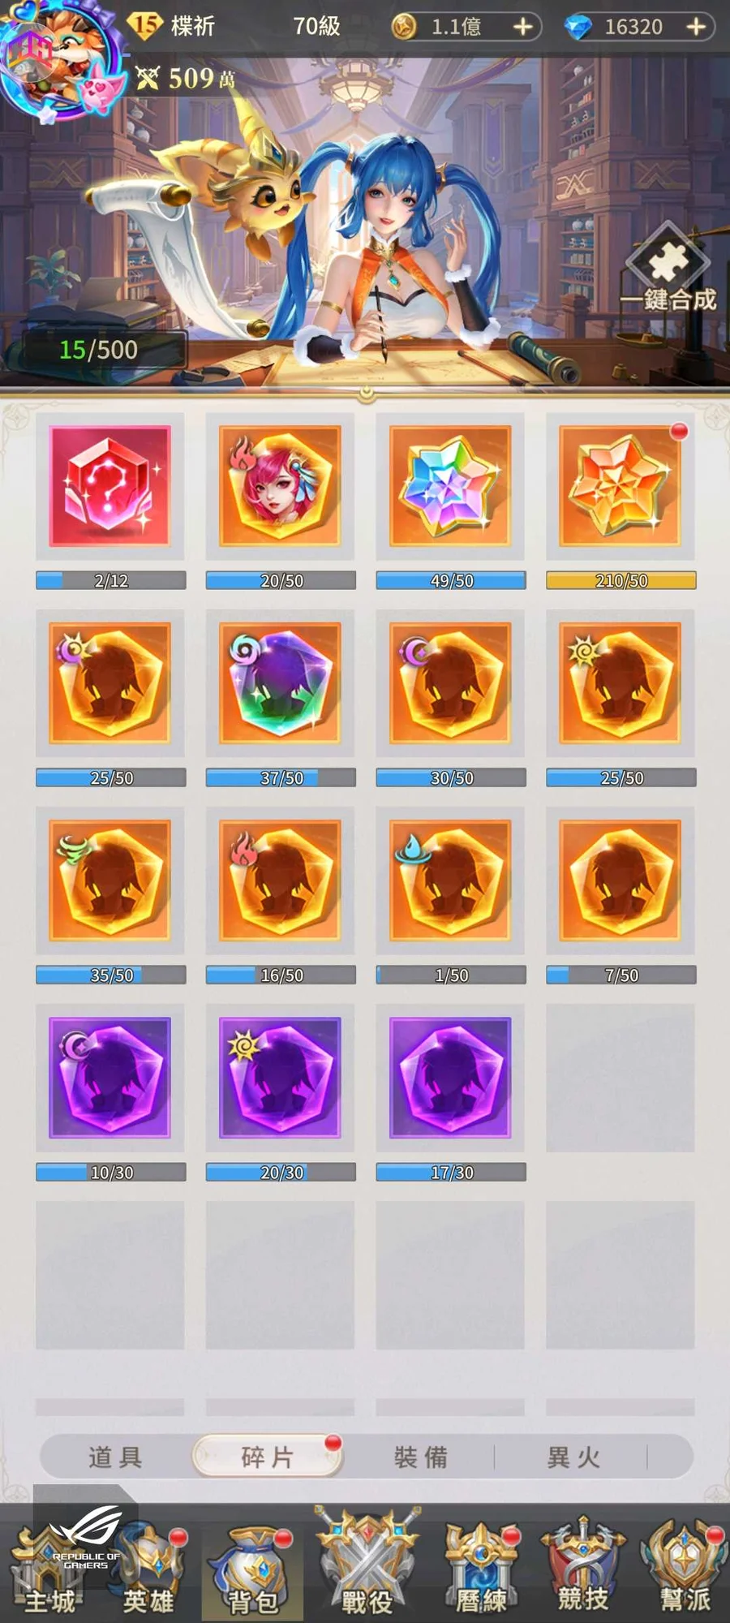Open the 異火 tab

pyautogui.click(x=573, y=1457)
